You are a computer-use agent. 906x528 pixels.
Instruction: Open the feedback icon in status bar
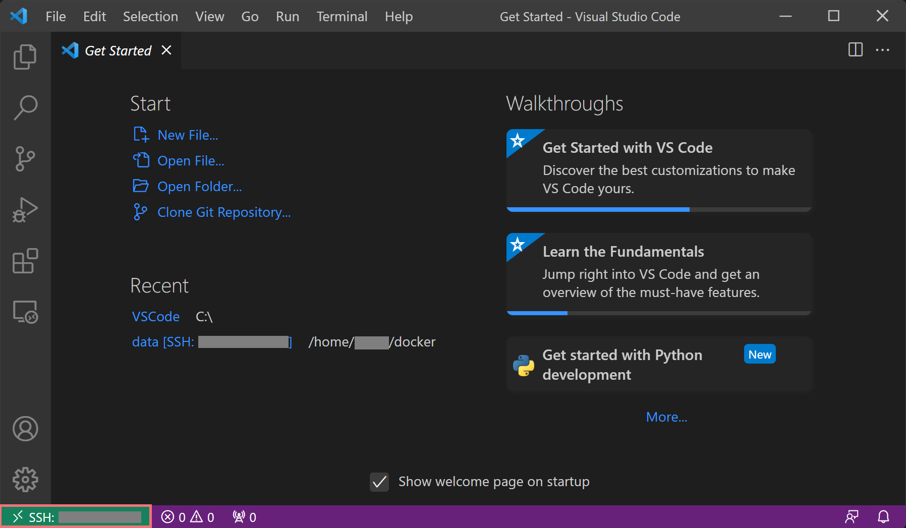click(852, 517)
